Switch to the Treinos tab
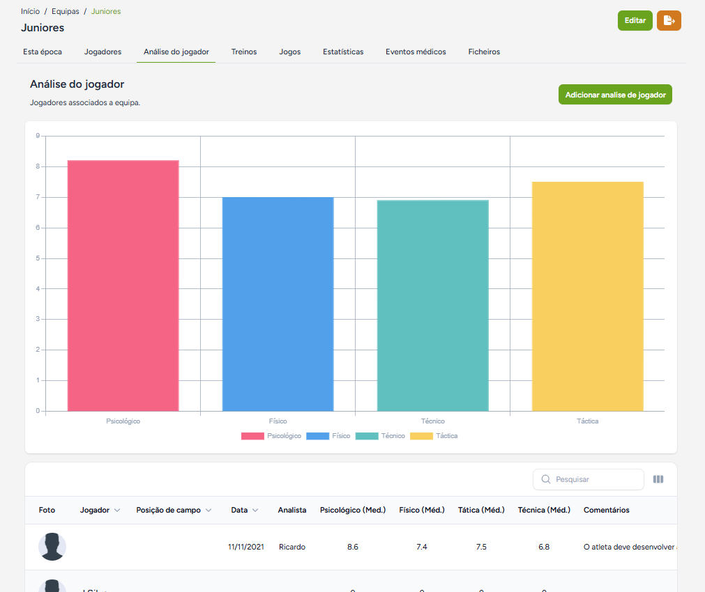Viewport: 705px width, 592px height. tap(244, 52)
